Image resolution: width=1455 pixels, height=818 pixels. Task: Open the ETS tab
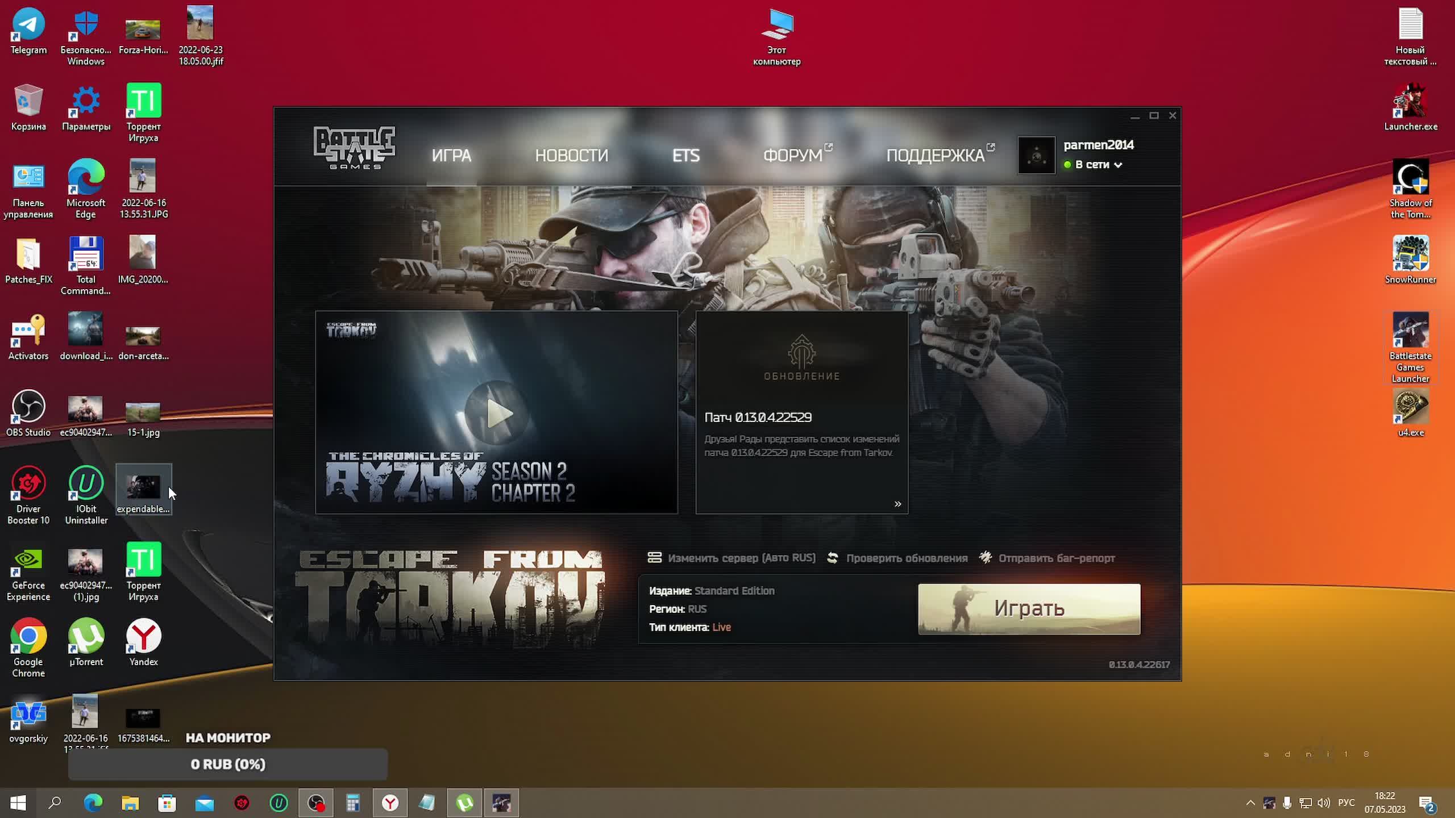click(685, 155)
